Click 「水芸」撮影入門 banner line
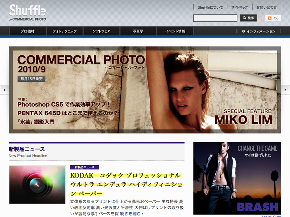290x217 pixels. coord(36,122)
